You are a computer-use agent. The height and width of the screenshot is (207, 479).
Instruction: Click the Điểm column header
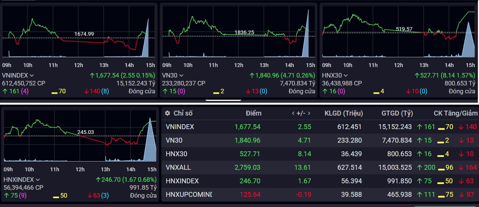[x=253, y=113]
